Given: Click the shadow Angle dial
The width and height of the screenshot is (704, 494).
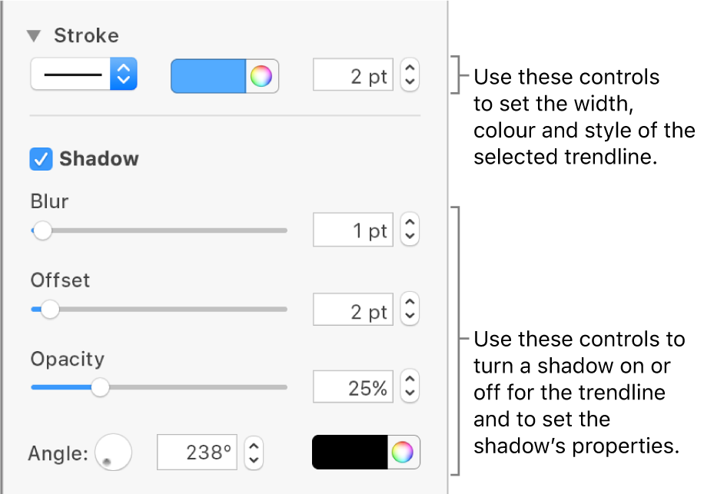Looking at the screenshot, I should pyautogui.click(x=113, y=452).
